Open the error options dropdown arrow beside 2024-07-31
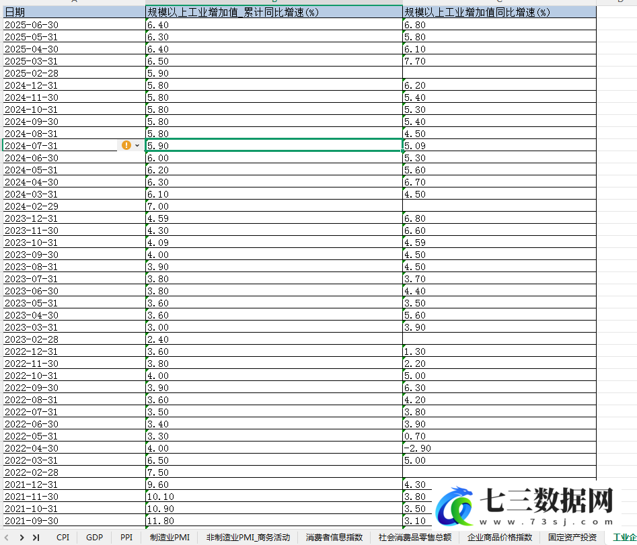The width and height of the screenshot is (637, 545). (x=137, y=145)
